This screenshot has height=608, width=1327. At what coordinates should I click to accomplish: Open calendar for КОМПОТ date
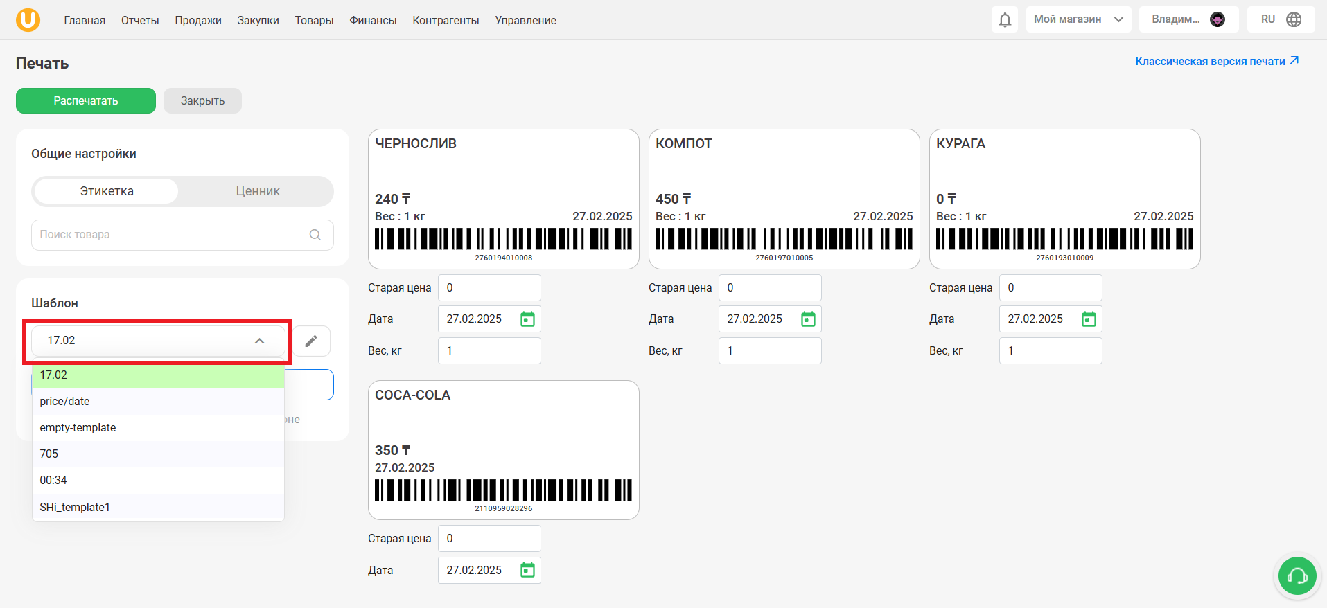808,319
